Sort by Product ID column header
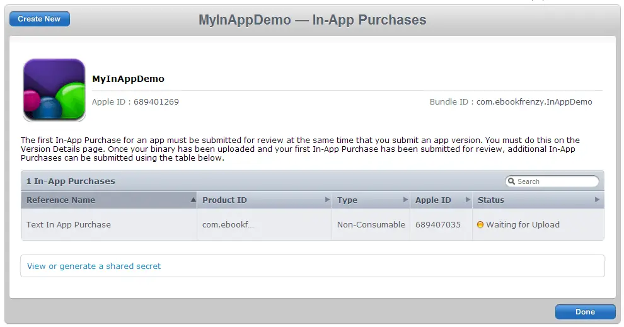 (x=224, y=200)
